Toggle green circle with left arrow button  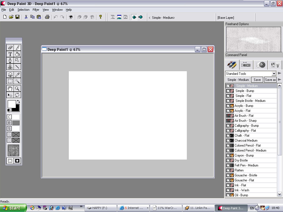click(140, 17)
